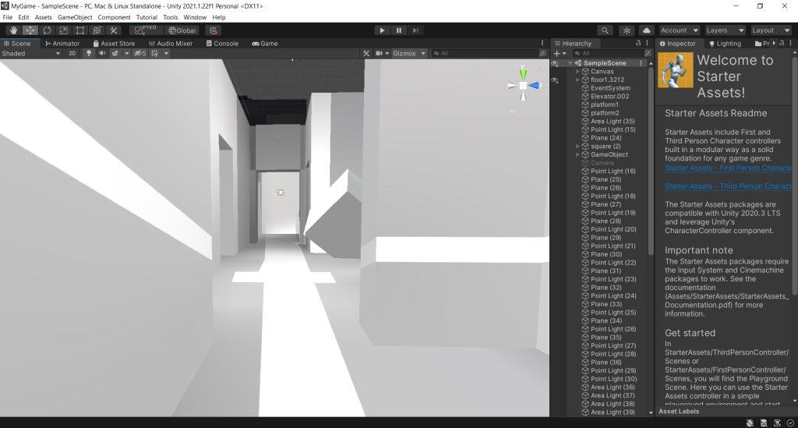Click the search icon in top toolbar
This screenshot has width=798, height=428.
click(605, 30)
